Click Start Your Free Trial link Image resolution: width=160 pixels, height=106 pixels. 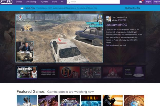(x=133, y=8)
